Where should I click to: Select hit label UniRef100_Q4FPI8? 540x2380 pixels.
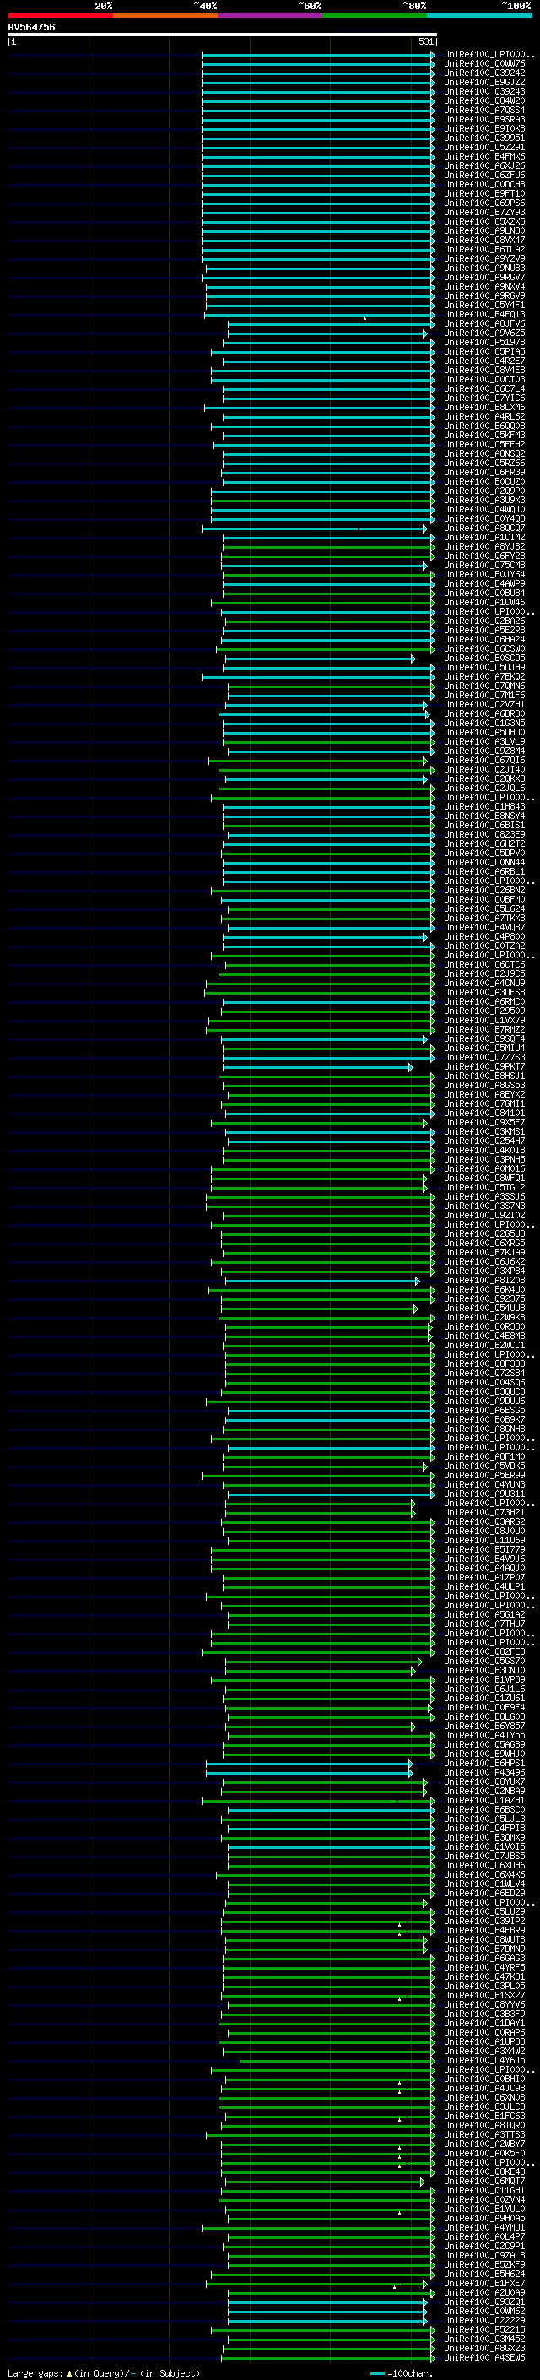tap(484, 1828)
